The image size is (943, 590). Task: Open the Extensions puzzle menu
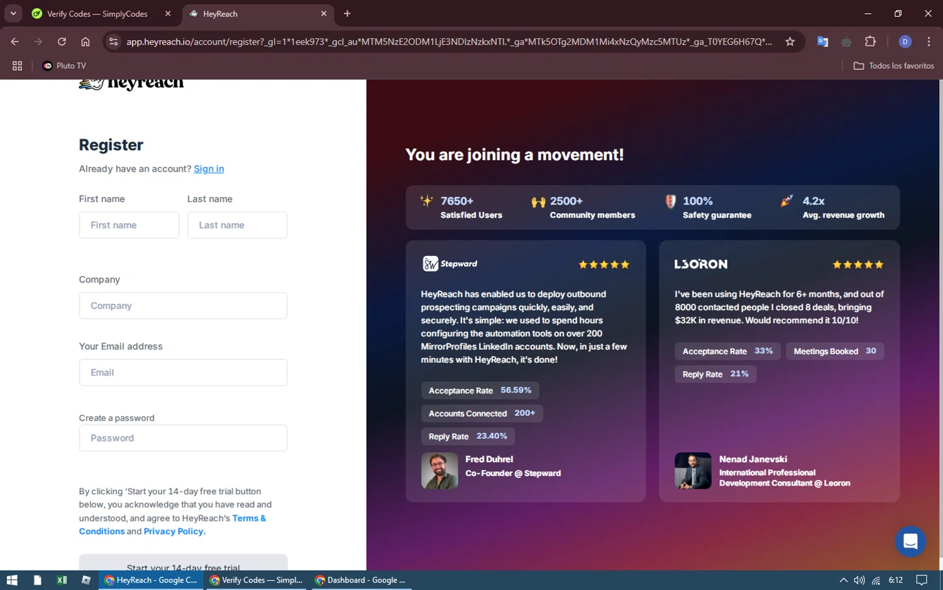click(x=870, y=42)
